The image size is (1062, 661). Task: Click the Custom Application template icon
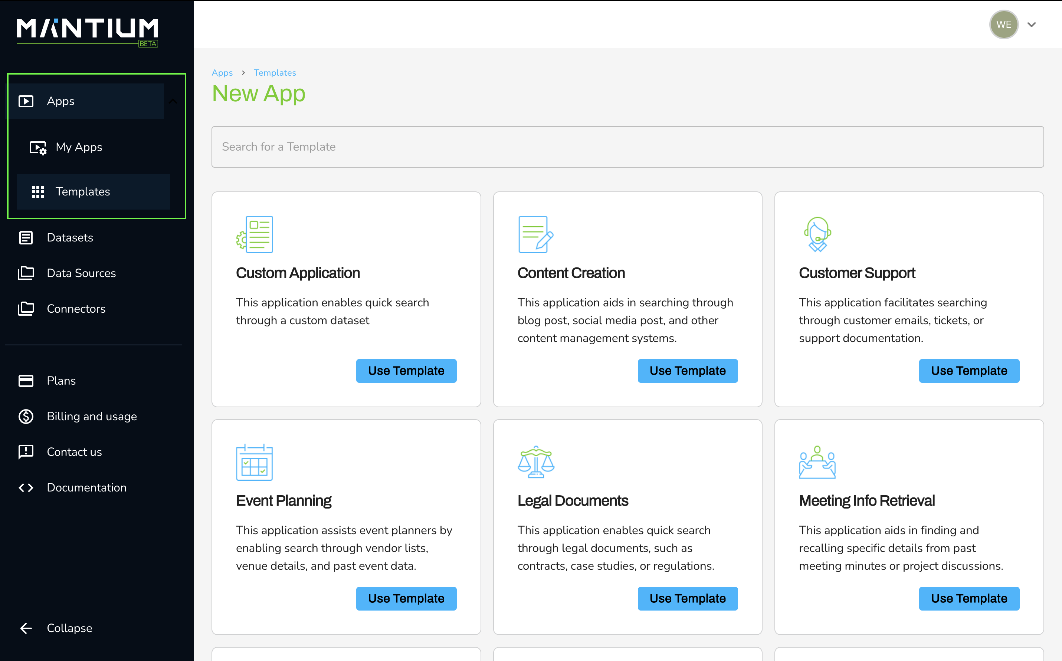click(x=255, y=234)
